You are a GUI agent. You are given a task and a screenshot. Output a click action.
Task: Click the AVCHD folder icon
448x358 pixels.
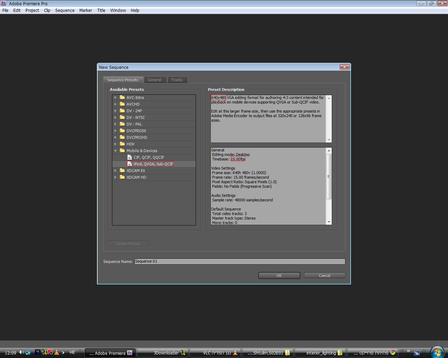click(122, 104)
